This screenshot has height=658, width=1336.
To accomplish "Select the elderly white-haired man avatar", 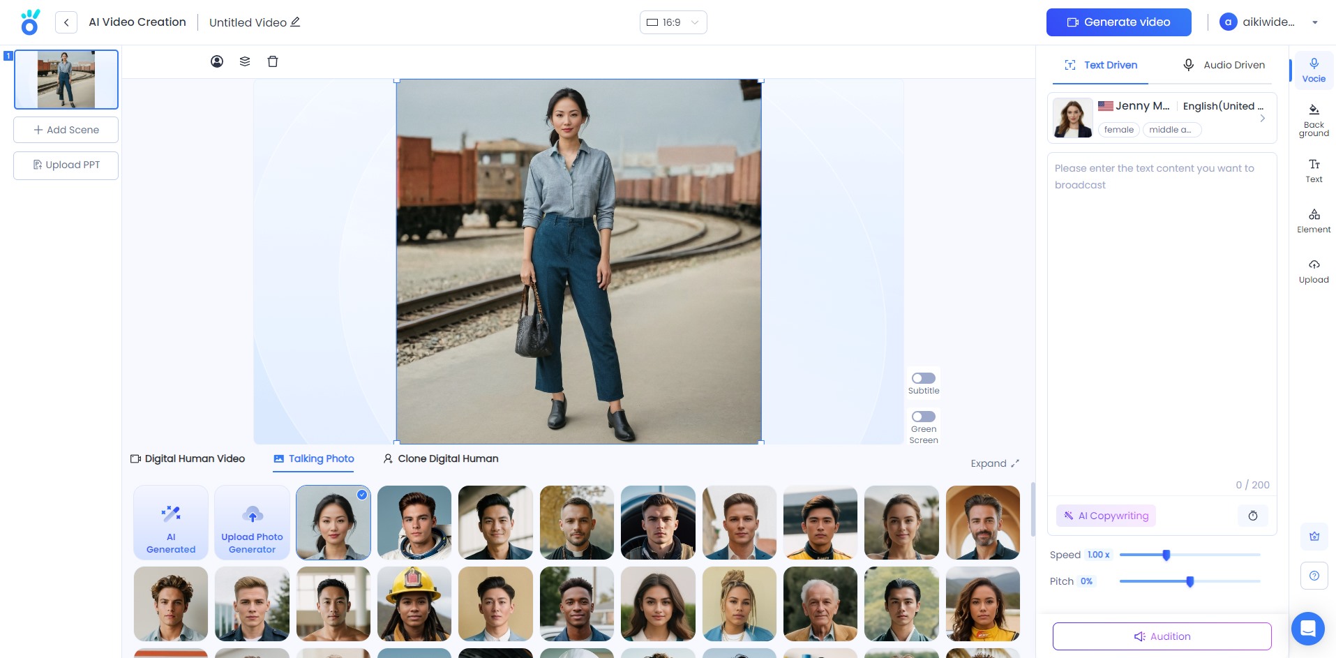I will coord(820,604).
